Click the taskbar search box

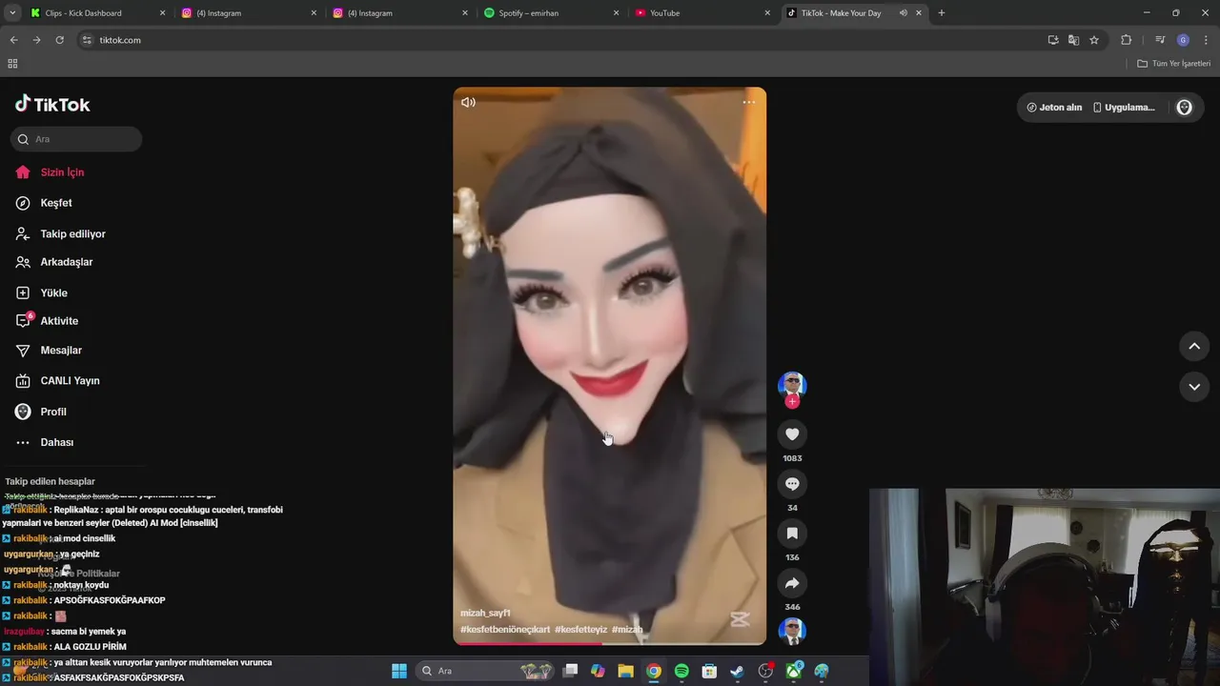486,671
